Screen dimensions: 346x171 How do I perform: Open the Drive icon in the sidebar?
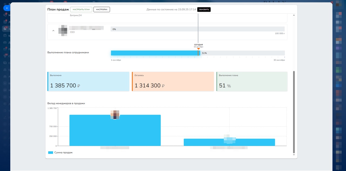pos(5,42)
